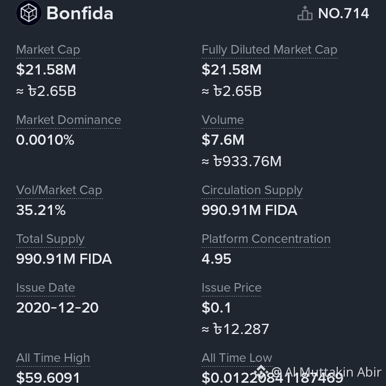Image resolution: width=386 pixels, height=386 pixels.
Task: Click the Market Dominance label
Action: (69, 120)
